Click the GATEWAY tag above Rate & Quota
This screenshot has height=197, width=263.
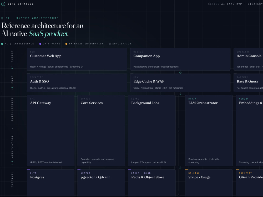(242, 77)
